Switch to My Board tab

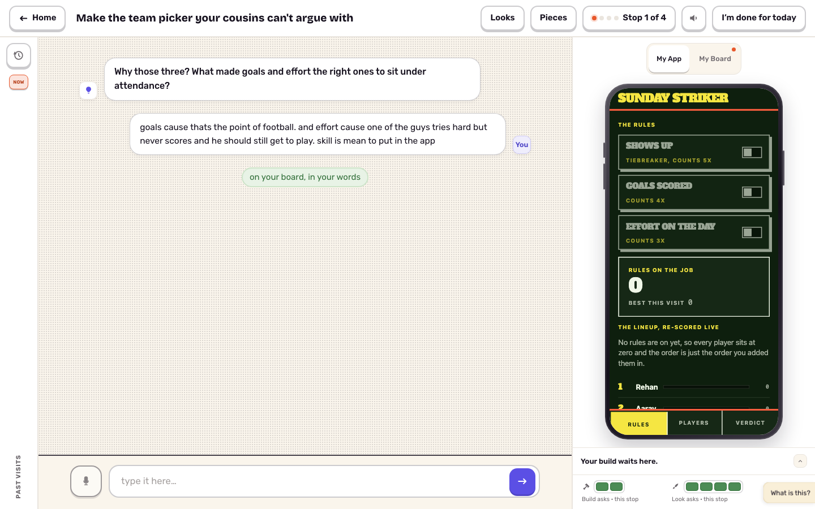(x=715, y=59)
